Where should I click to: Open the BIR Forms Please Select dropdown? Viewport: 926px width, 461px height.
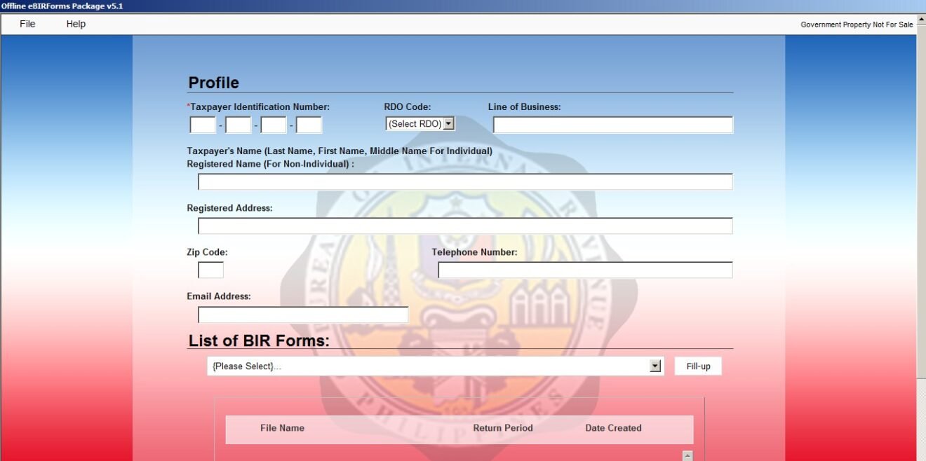coord(436,366)
